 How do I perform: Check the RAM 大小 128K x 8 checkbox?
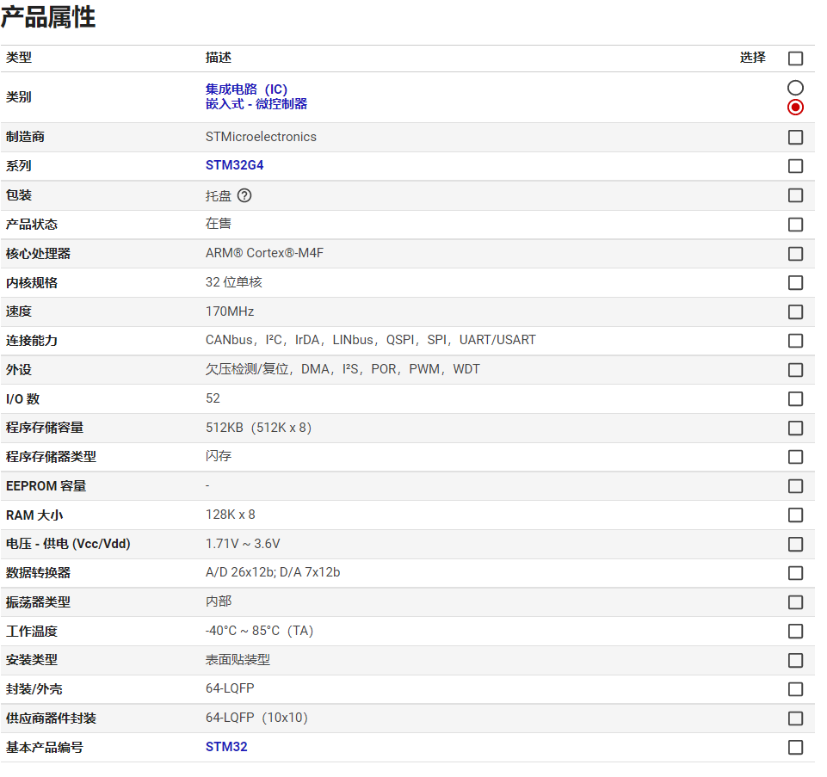pos(795,515)
